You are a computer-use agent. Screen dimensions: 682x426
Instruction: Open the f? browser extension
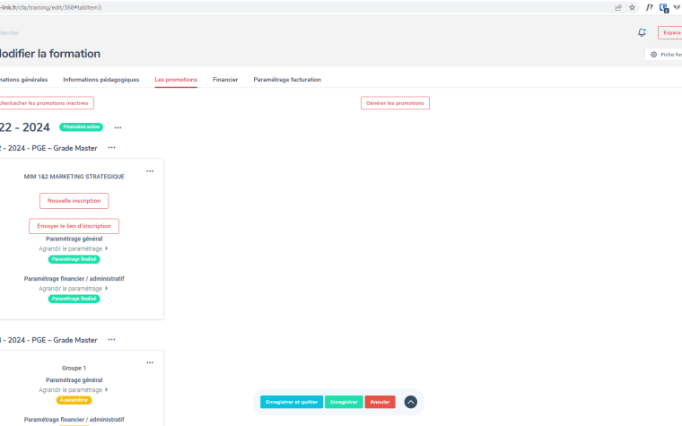point(649,7)
